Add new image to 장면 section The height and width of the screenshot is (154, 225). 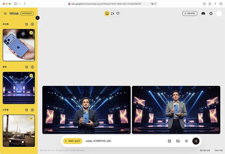click(32, 67)
